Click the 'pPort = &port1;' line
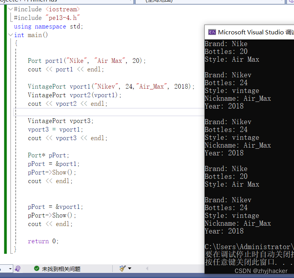This screenshot has height=278, width=294. 54,164
